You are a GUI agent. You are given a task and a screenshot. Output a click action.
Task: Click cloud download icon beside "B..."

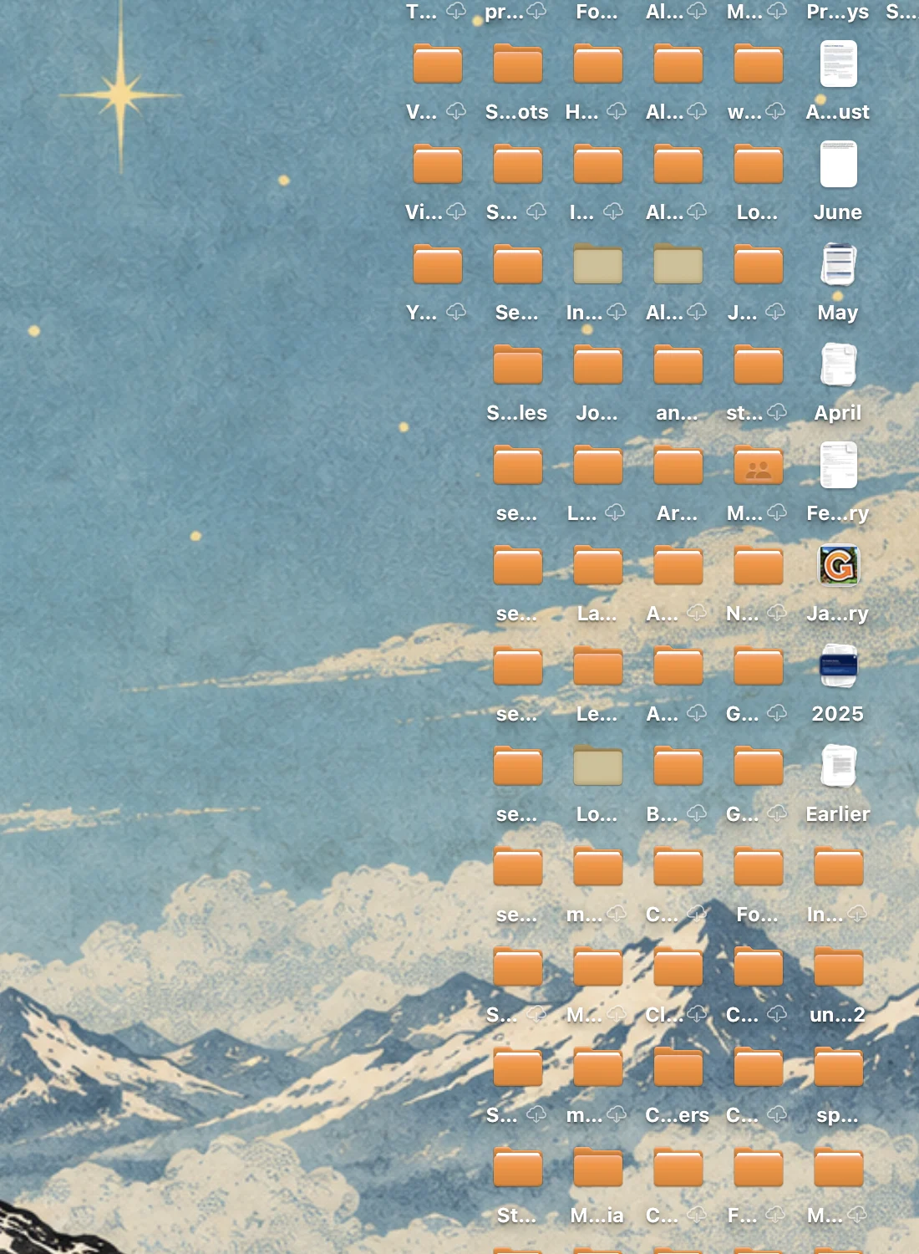[697, 813]
